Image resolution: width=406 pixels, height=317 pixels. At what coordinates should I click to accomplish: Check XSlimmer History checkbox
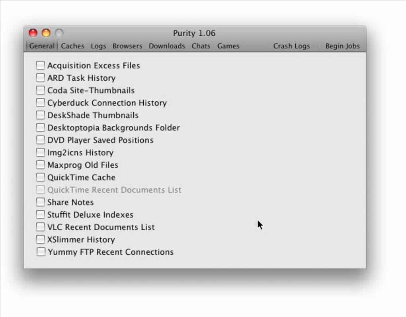[x=40, y=239]
